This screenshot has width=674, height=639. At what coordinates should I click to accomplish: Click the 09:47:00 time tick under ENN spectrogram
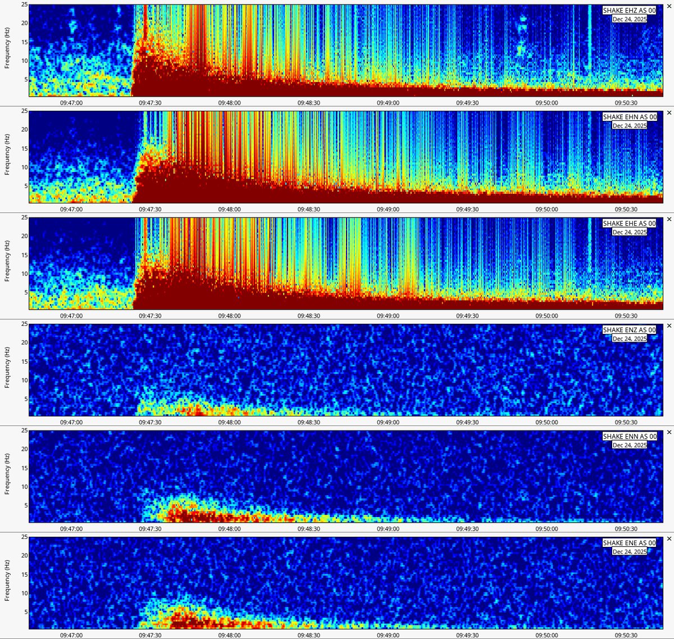pos(71,529)
